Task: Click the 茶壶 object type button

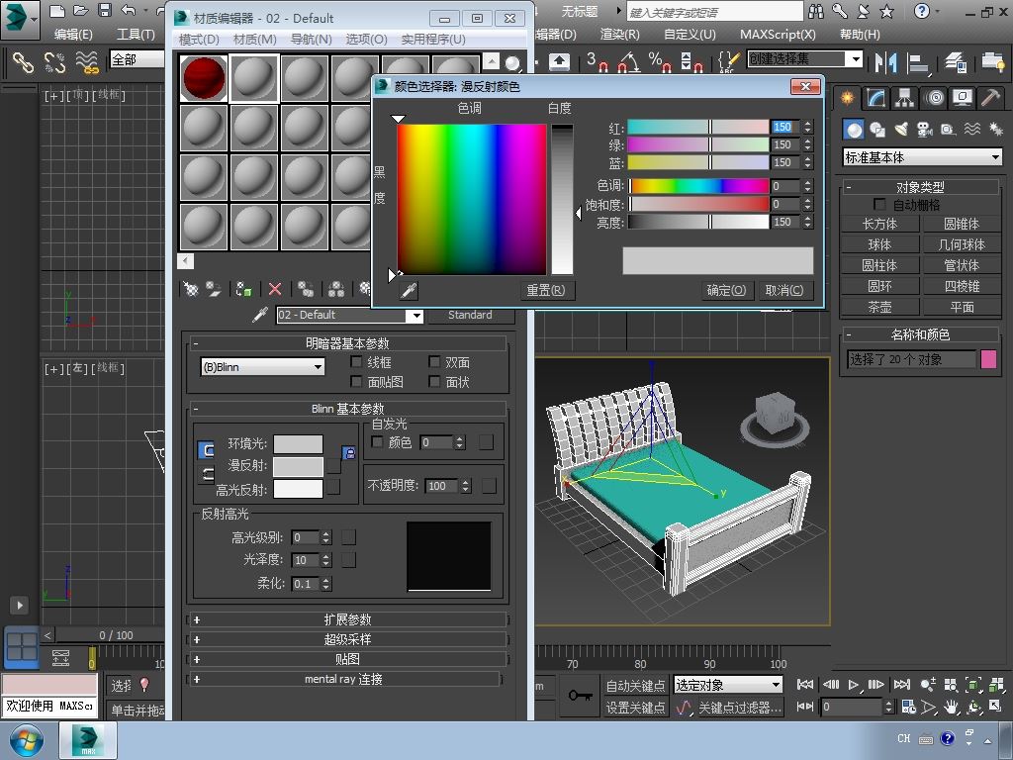Action: pos(879,307)
